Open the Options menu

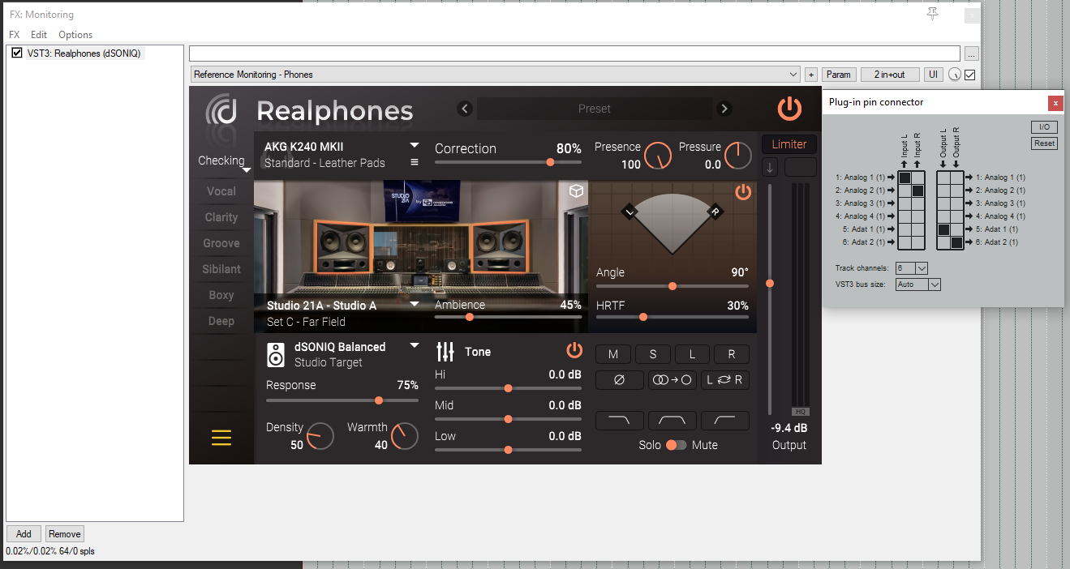coord(75,35)
